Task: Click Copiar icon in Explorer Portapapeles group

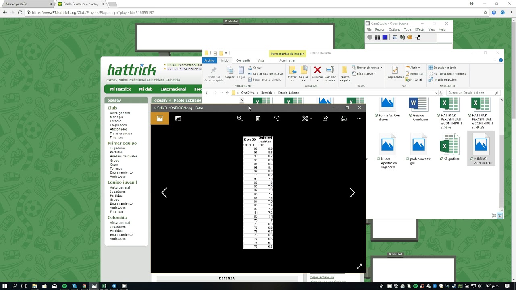Action: [x=230, y=70]
